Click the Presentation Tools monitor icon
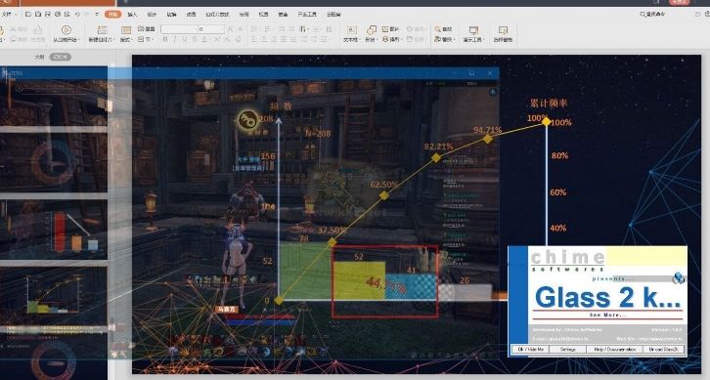 473,30
